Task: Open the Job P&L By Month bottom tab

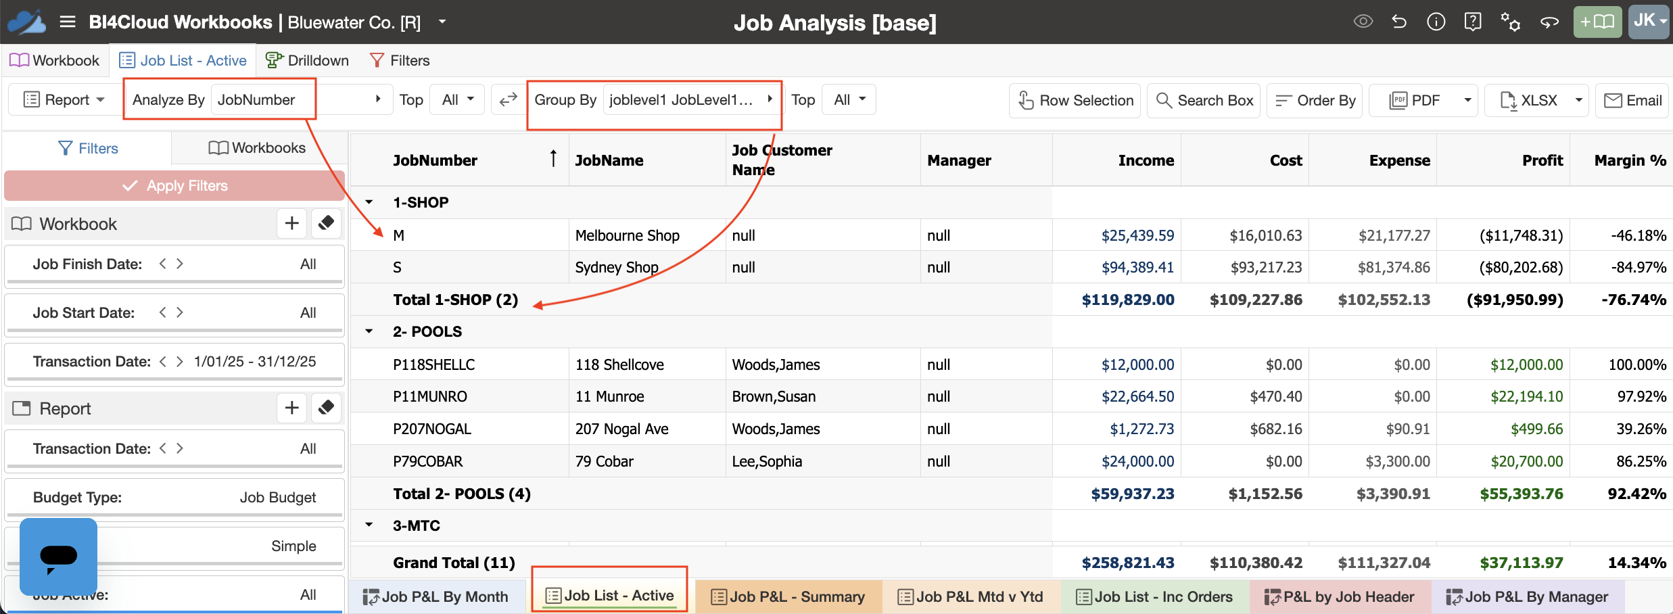Action: coord(436,596)
